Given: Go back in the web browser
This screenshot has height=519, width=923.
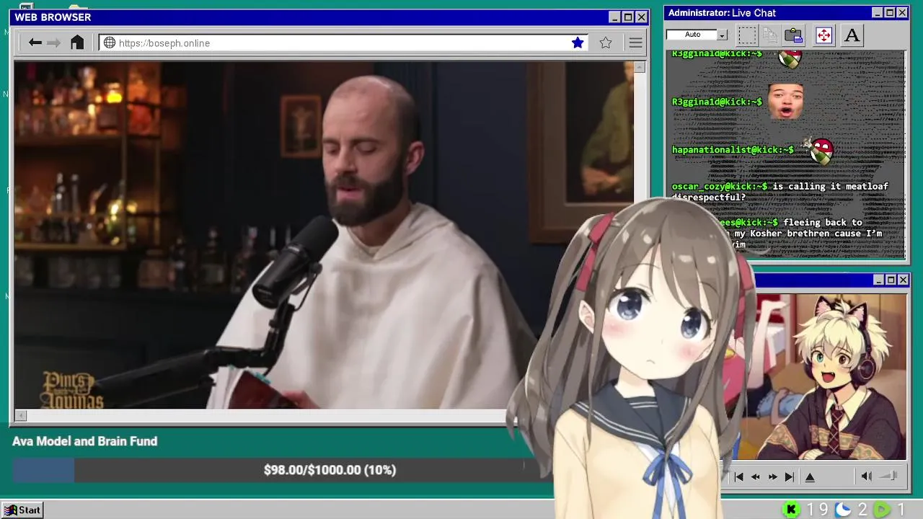Looking at the screenshot, I should click(35, 43).
